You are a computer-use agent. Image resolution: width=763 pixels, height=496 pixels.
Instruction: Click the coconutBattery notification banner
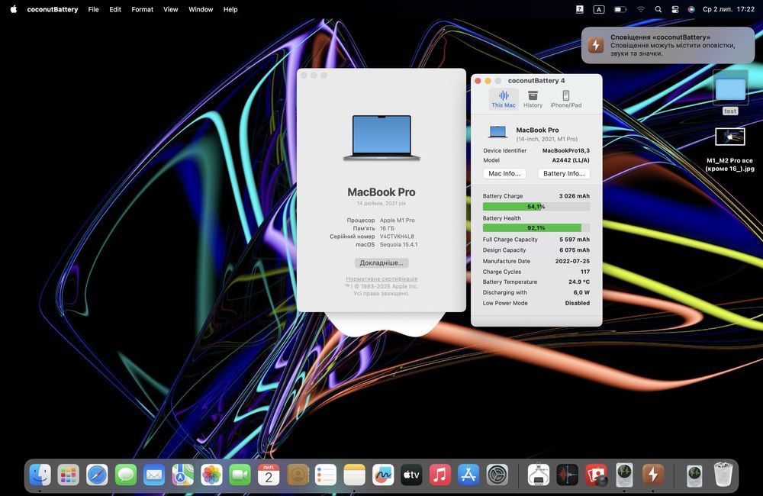click(x=668, y=45)
